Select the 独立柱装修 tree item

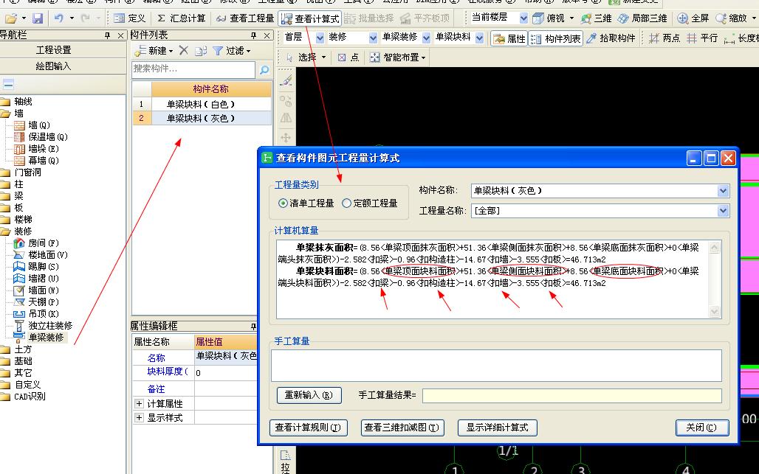coord(44,326)
